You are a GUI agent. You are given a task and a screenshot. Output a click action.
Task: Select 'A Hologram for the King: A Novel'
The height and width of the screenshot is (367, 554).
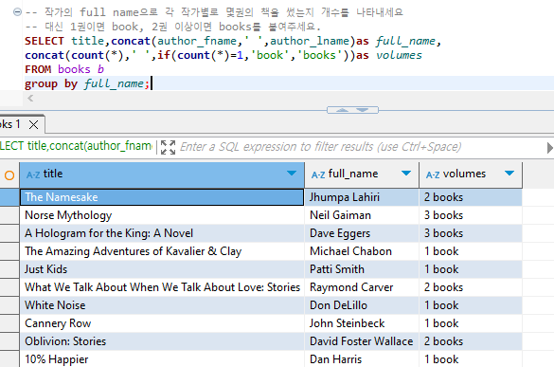[162, 233]
